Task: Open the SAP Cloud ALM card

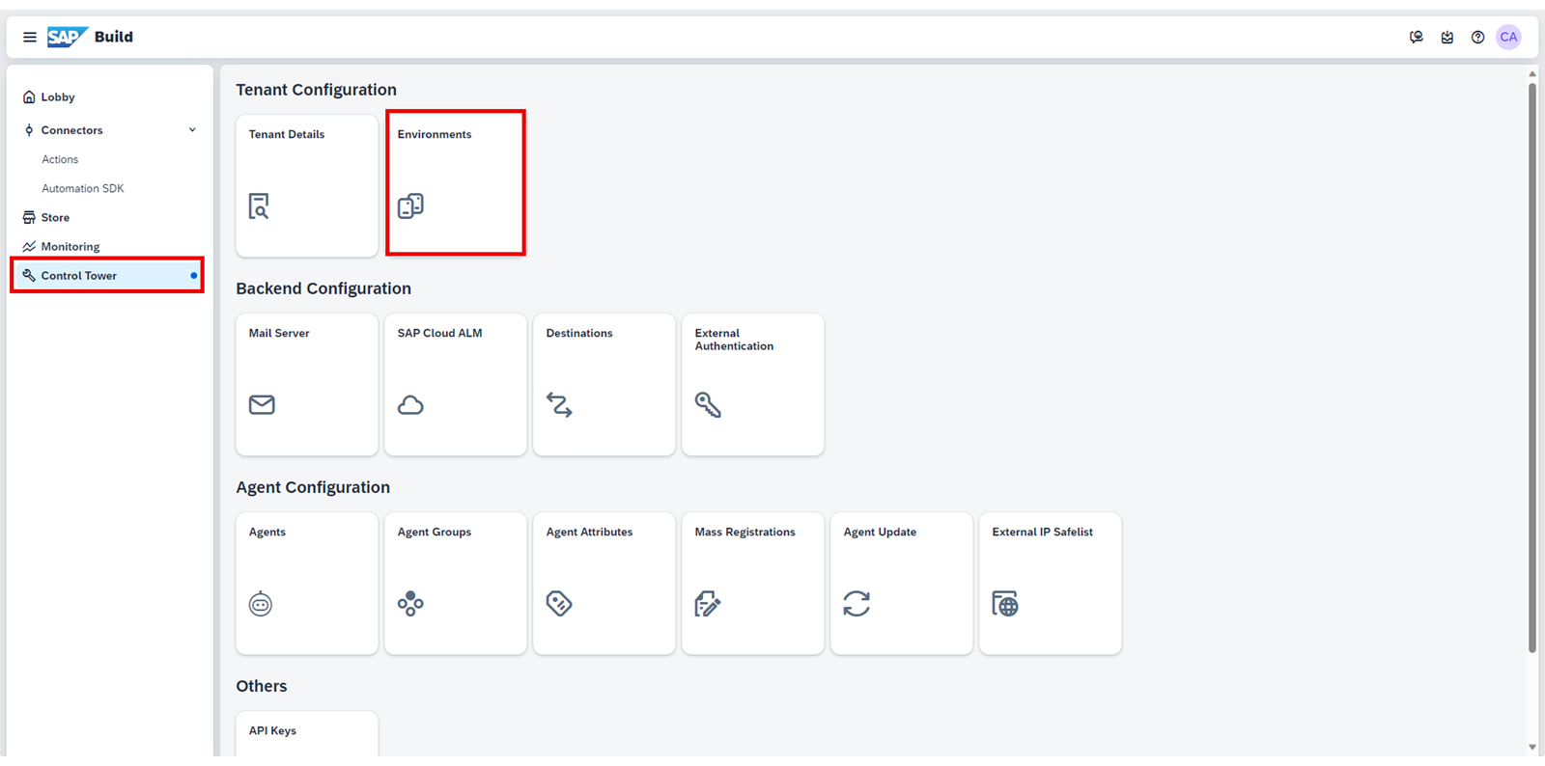Action: tap(456, 384)
